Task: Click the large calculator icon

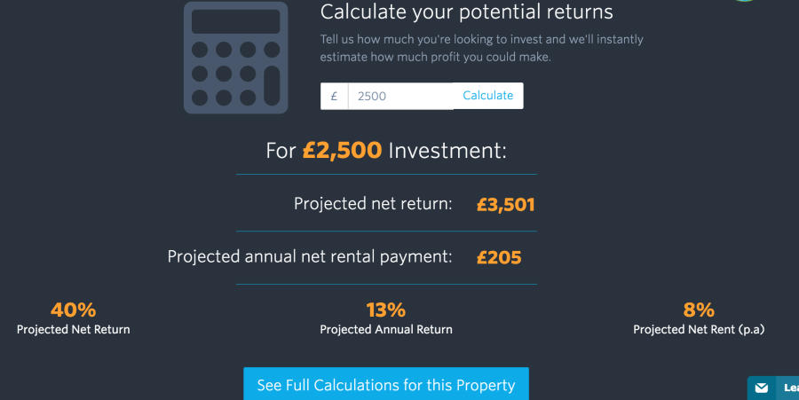Action: 235,58
